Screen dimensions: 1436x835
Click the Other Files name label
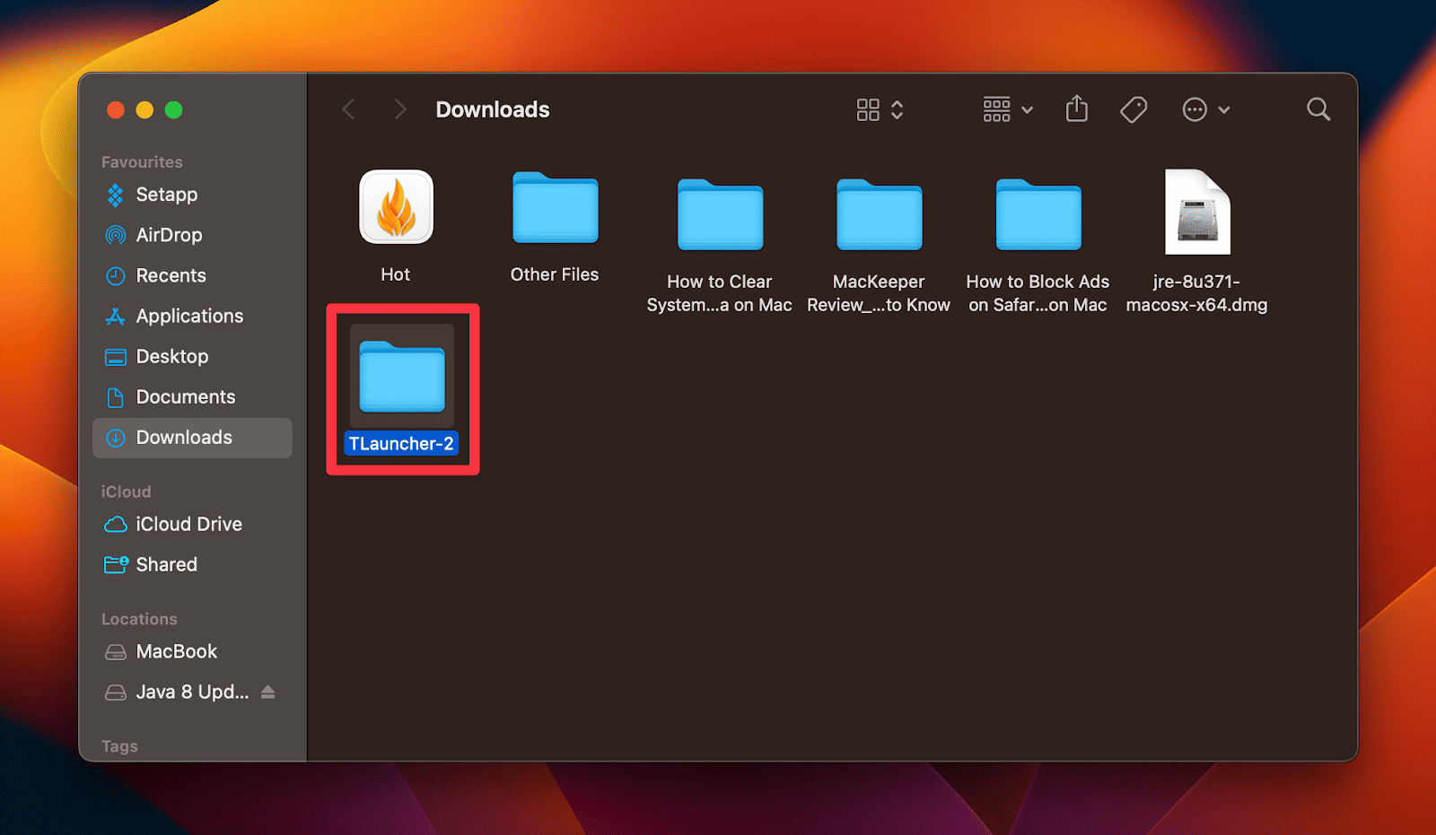coord(555,274)
